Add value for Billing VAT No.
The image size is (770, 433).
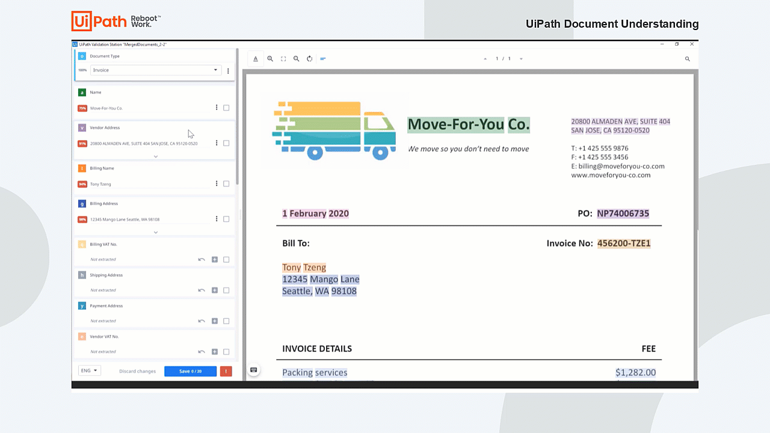[215, 260]
